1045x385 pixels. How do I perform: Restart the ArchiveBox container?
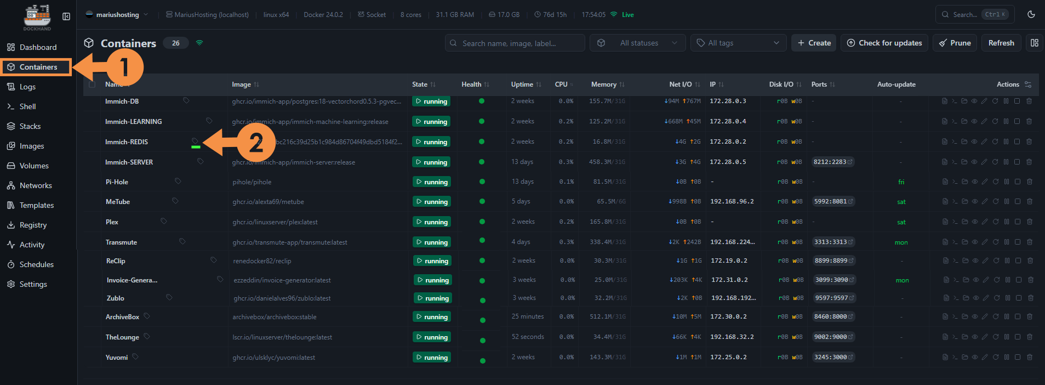pyautogui.click(x=996, y=316)
